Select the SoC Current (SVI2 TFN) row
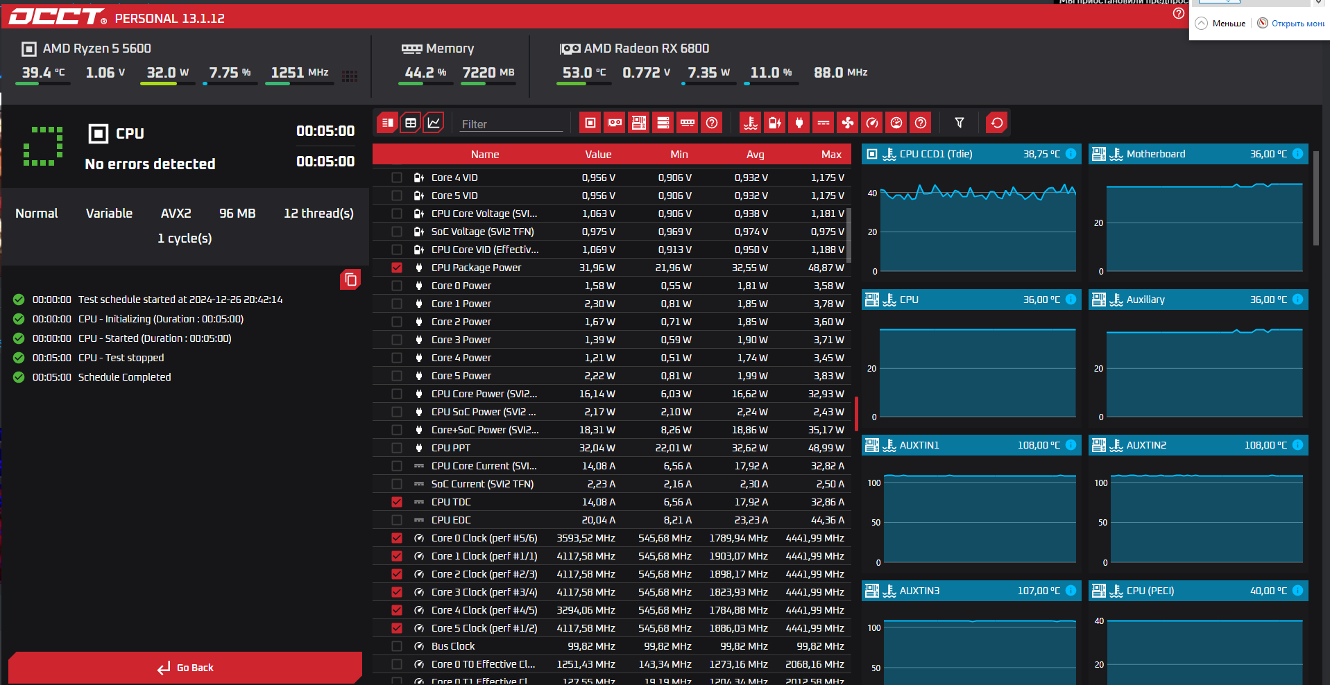The width and height of the screenshot is (1330, 685). pos(612,484)
